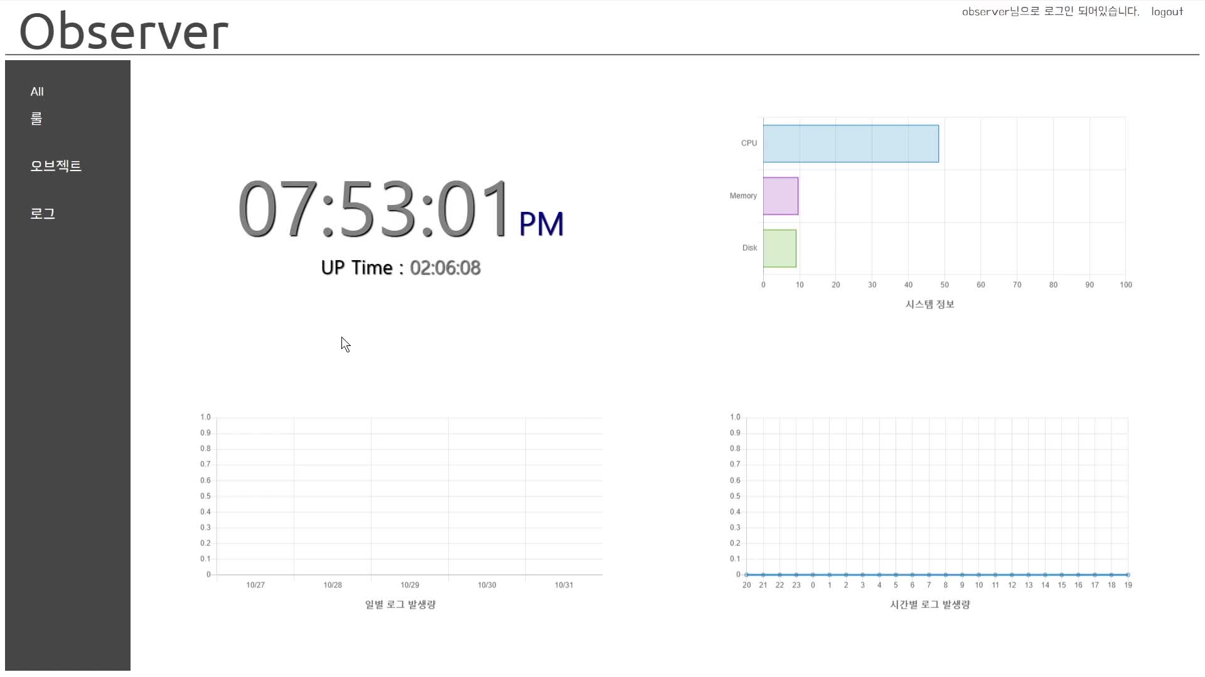The image size is (1205, 677).
Task: Go to the 오브젝트 sidebar section
Action: click(x=56, y=166)
